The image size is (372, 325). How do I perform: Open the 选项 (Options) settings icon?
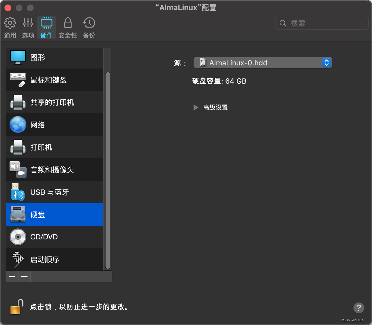tap(28, 27)
